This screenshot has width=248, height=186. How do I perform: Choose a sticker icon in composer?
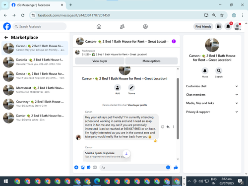89,167
